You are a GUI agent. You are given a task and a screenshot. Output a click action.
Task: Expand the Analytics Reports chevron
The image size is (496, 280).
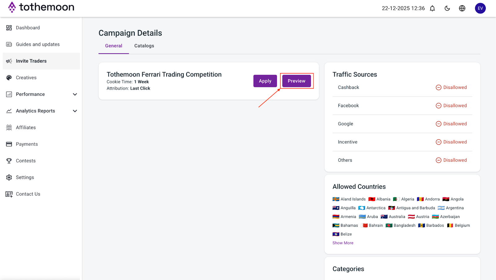click(75, 111)
